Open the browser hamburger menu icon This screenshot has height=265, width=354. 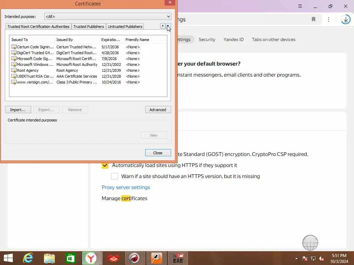300,6
